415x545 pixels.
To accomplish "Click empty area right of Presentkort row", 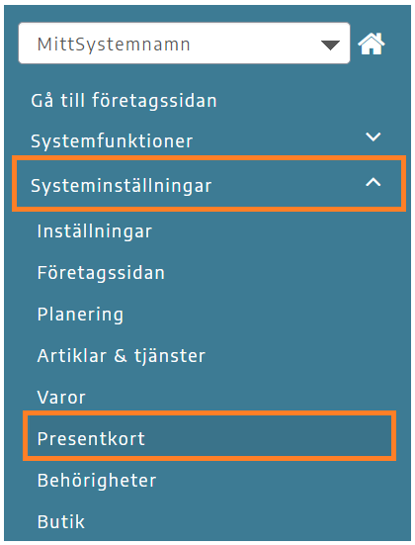I will [268, 437].
